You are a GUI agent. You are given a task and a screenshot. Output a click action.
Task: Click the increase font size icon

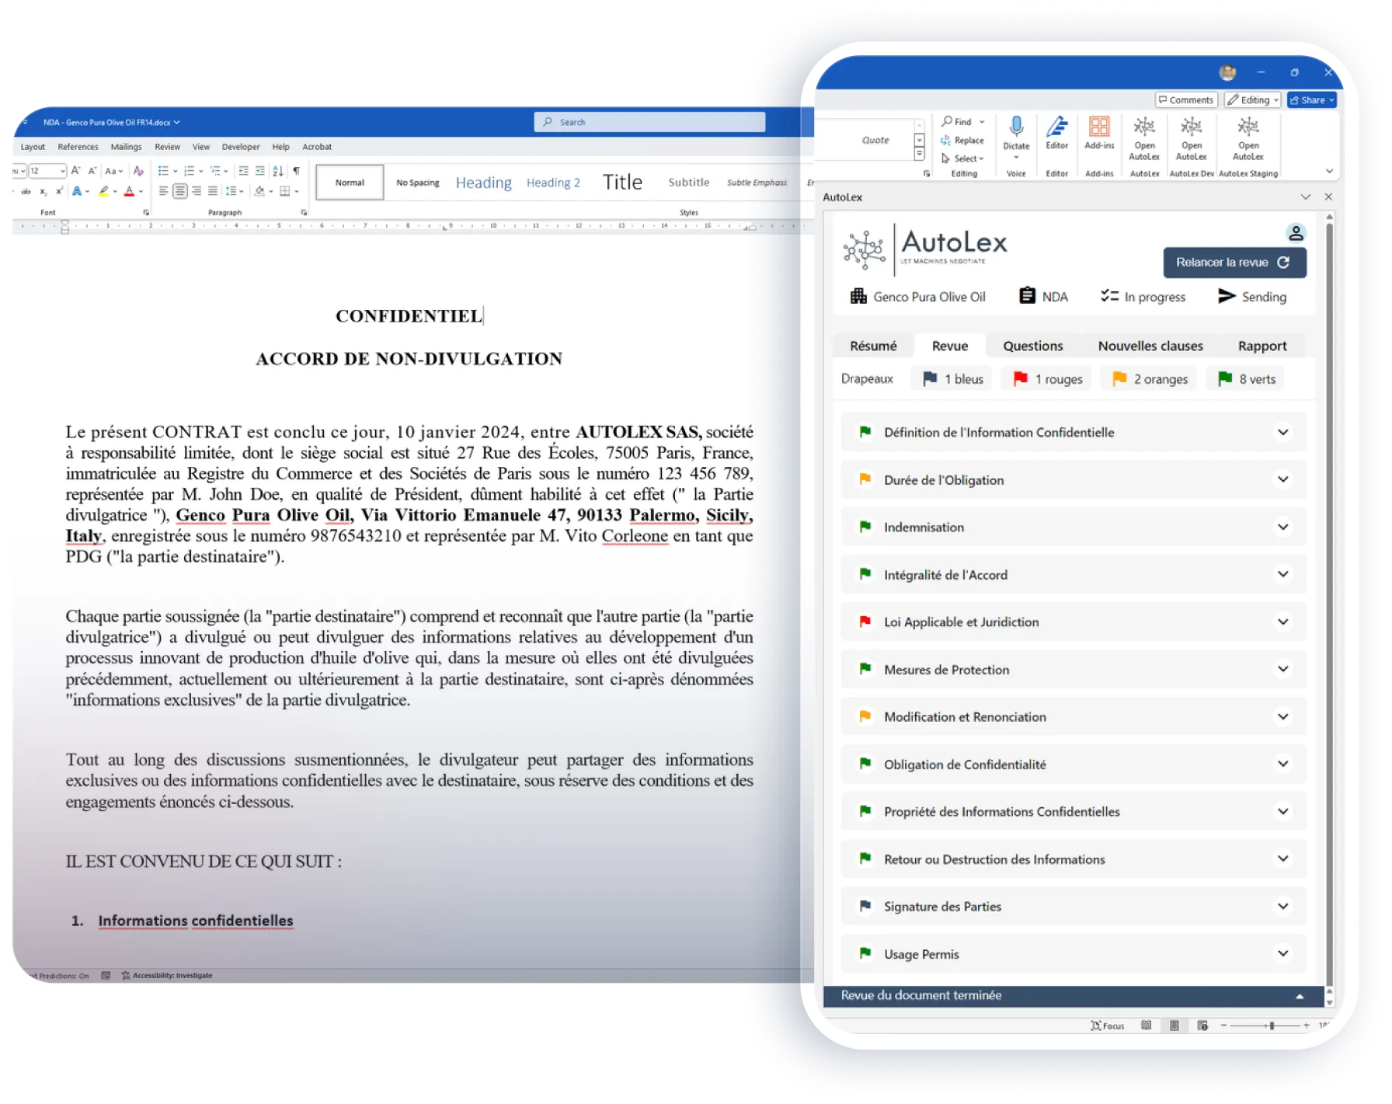(75, 170)
